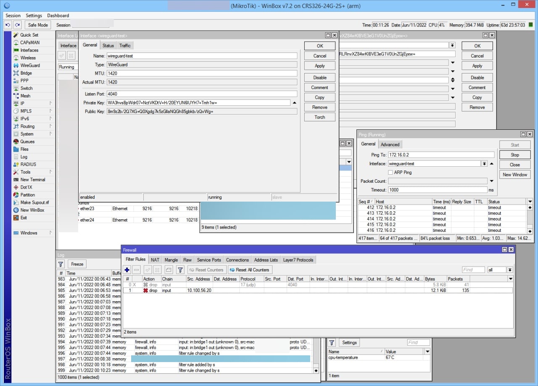
Task: Open Log from the sidebar menu
Action: coord(24,157)
